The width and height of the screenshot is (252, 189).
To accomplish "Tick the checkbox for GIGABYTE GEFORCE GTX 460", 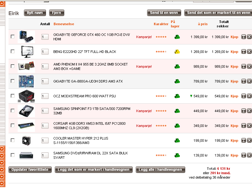I will click(13, 37).
